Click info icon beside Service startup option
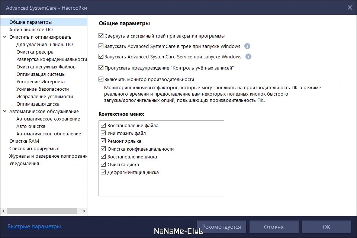Viewport: 357px width, 238px height. [248, 57]
